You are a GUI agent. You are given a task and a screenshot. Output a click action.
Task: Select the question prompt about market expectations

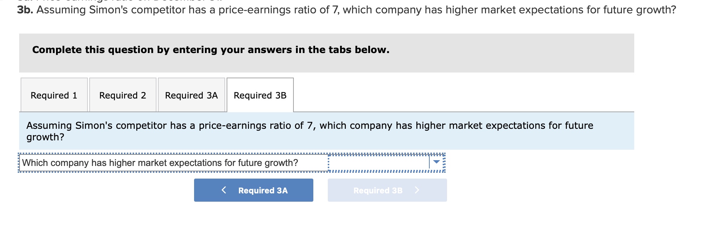coord(160,162)
